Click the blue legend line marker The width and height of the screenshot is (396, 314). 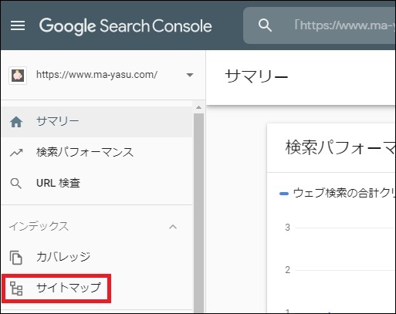[284, 194]
